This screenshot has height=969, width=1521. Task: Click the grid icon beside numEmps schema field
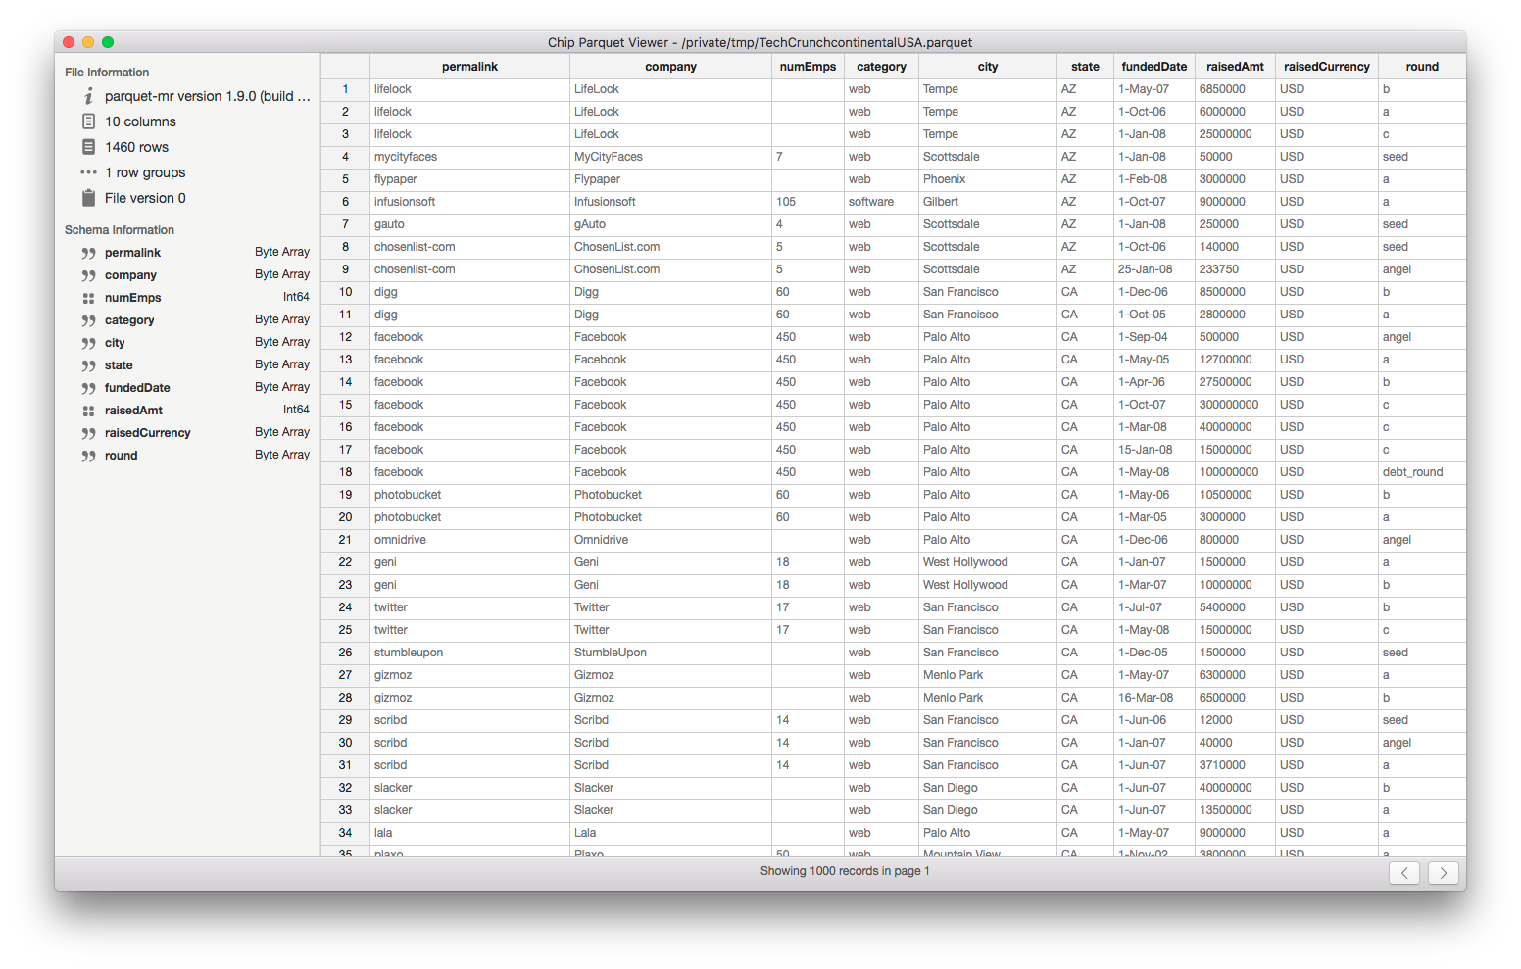click(88, 298)
